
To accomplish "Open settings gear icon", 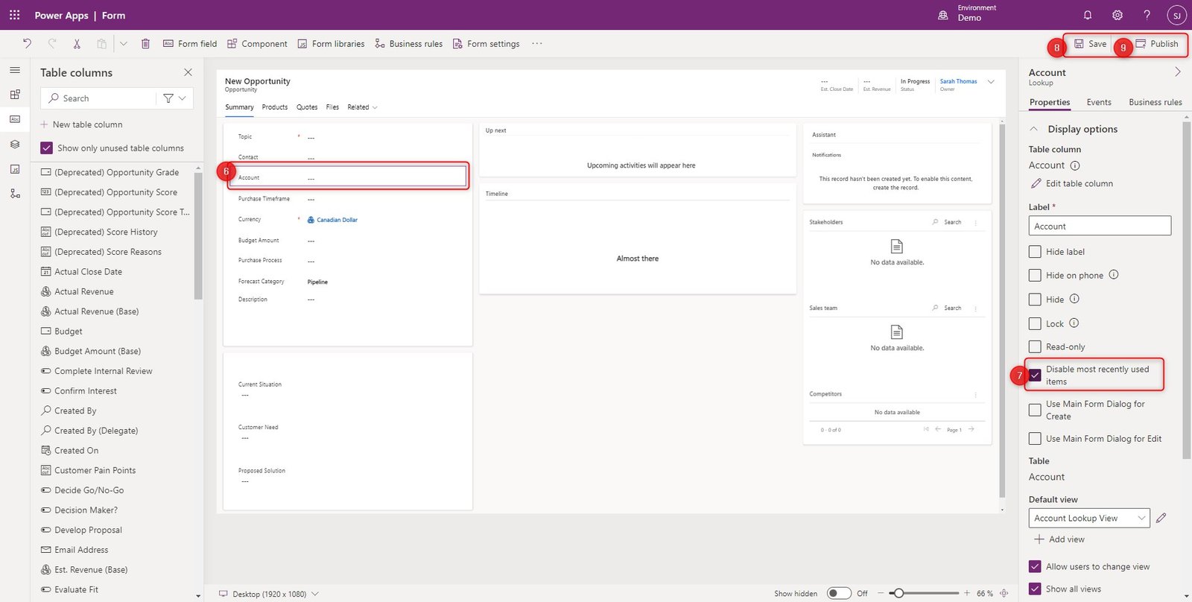I will click(1117, 15).
